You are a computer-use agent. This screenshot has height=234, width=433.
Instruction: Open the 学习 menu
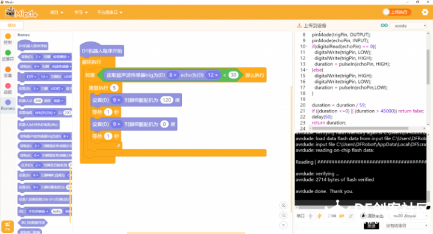click(81, 13)
